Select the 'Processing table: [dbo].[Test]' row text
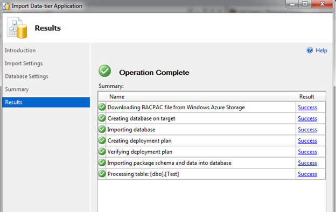 [x=143, y=174]
